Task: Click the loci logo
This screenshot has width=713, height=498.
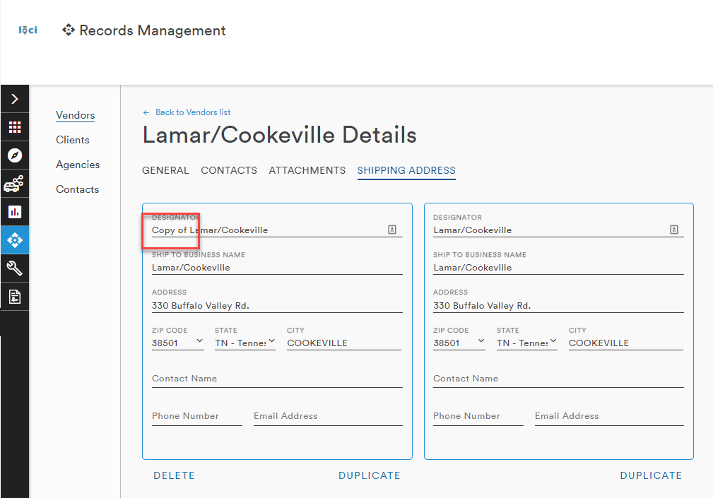Action: tap(28, 30)
